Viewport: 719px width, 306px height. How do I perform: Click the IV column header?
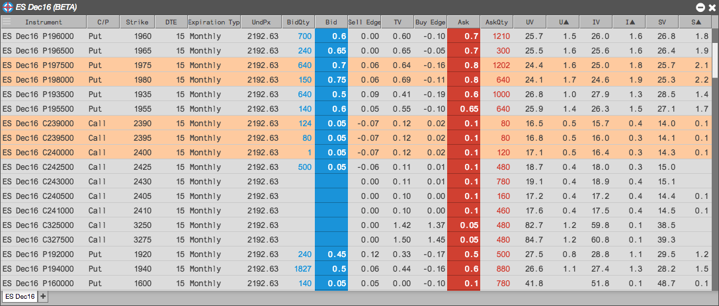(x=596, y=22)
